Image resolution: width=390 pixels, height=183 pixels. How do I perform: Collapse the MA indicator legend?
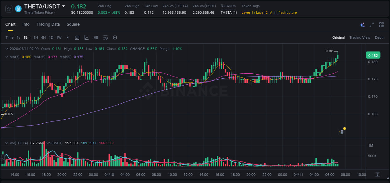pos(7,57)
